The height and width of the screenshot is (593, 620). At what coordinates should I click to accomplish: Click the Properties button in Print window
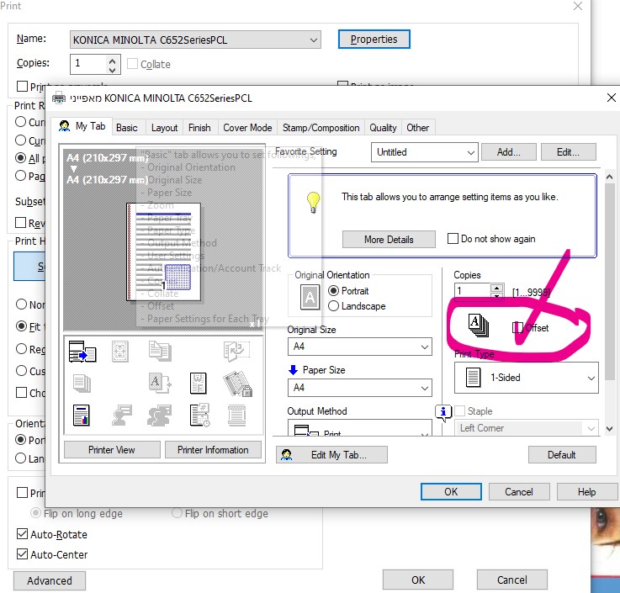[x=374, y=40]
